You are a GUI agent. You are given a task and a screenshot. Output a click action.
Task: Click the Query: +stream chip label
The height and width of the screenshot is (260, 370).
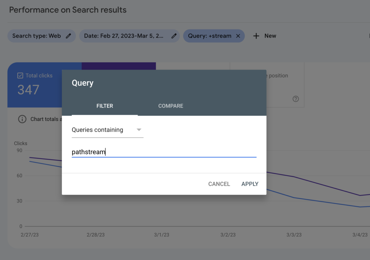(209, 36)
